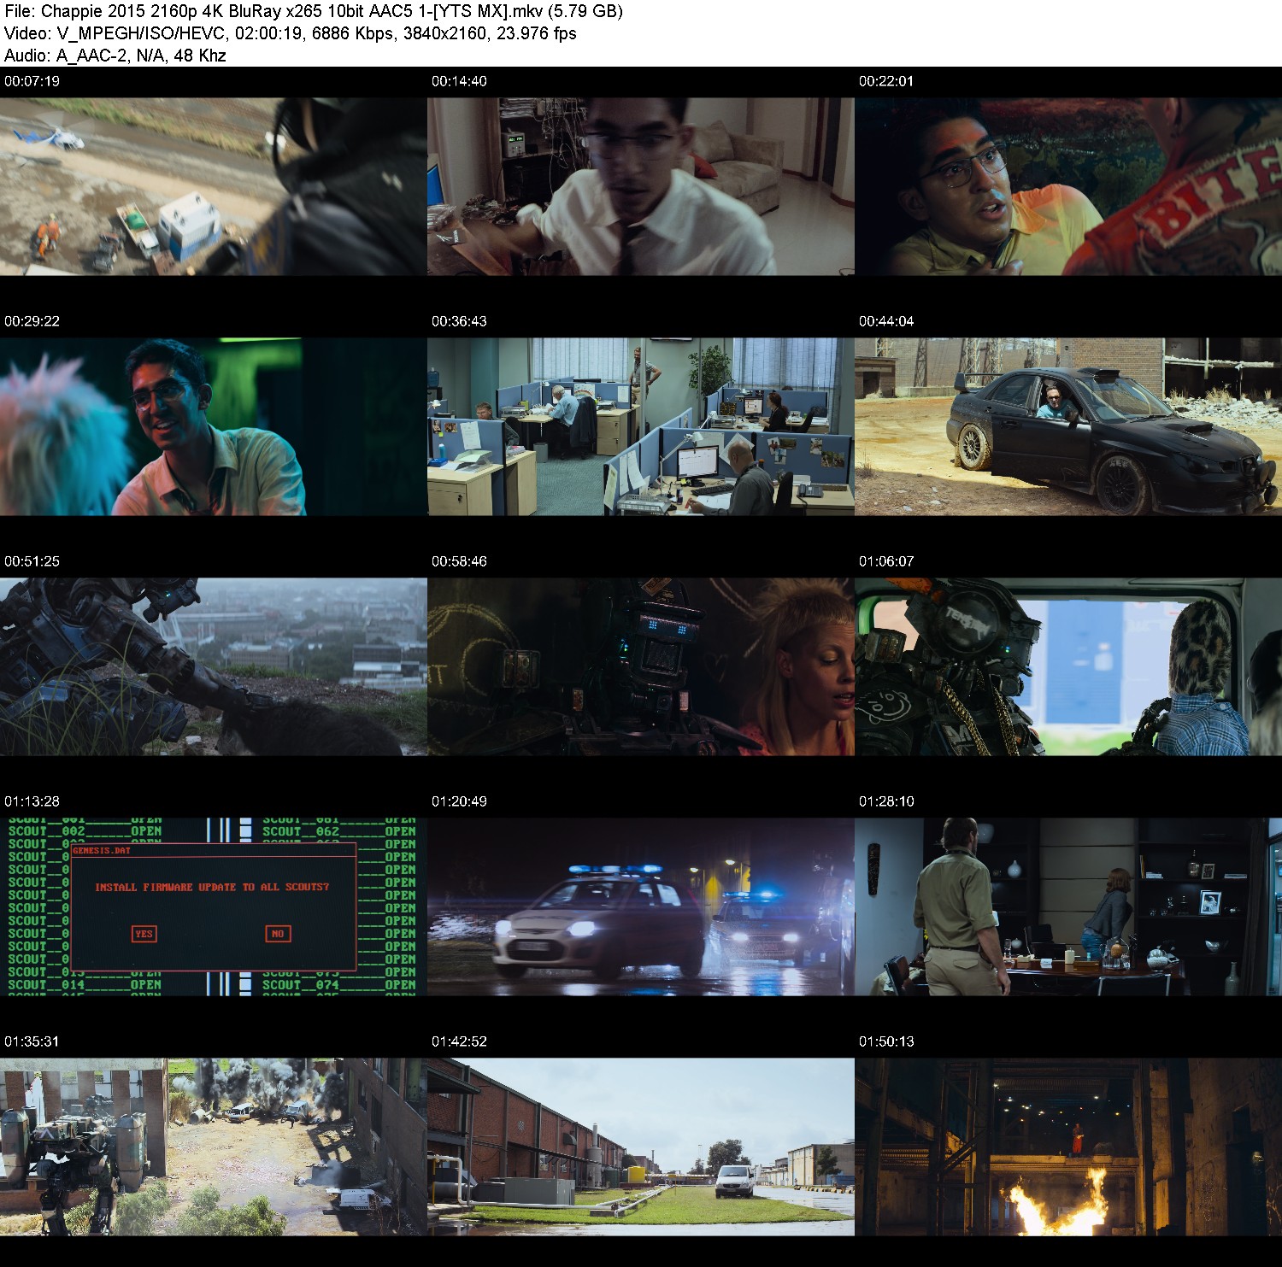Open the thumbnail at 00:22:01
The width and height of the screenshot is (1282, 1267).
pos(1068,186)
